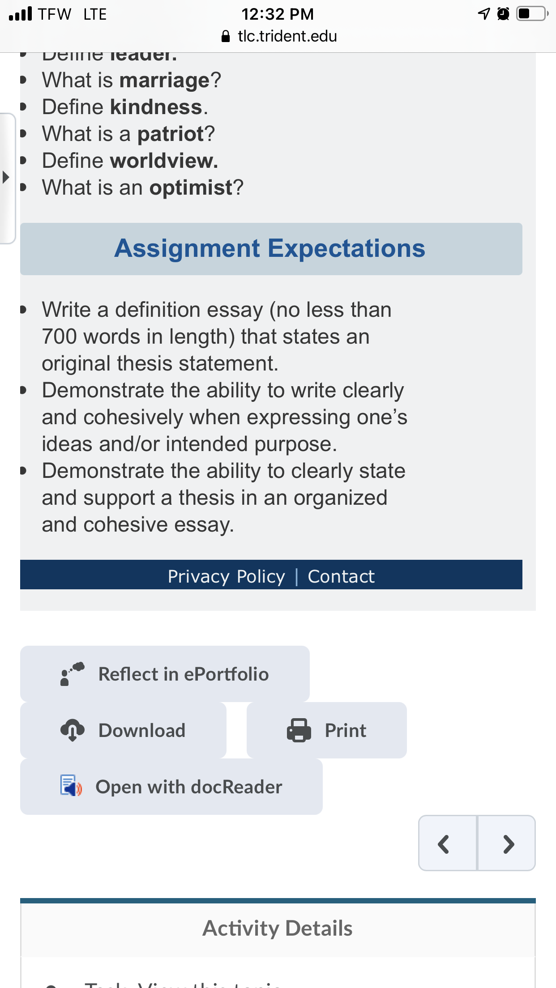Click the ePortfolio reflection icon
This screenshot has width=556, height=988.
click(x=72, y=674)
